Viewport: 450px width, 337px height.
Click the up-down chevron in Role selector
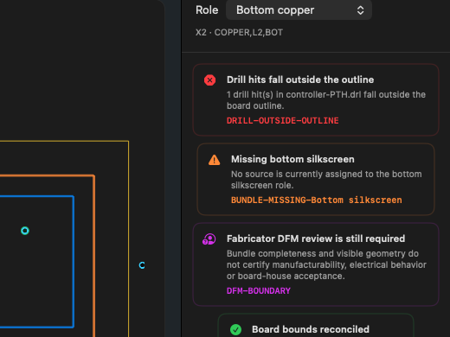360,10
